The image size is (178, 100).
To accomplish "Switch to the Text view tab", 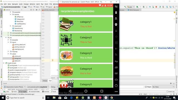I will 50,81.
